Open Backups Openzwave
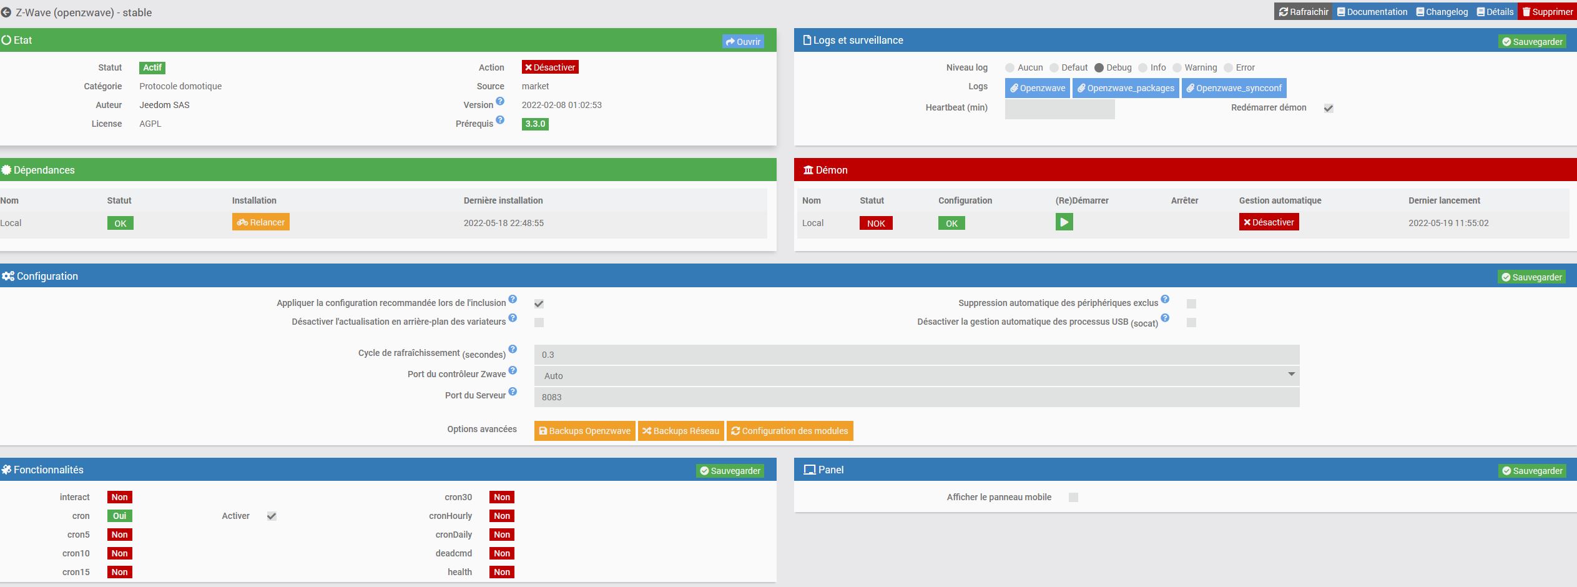Screen dimensions: 1577x587 [x=585, y=431]
